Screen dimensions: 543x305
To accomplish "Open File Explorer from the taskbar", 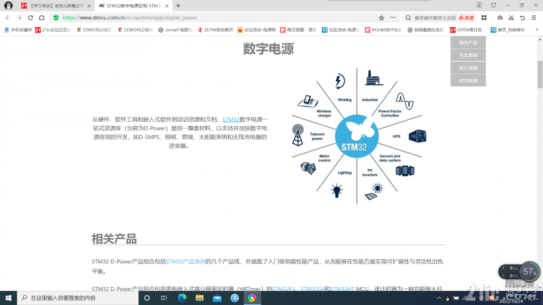I will 200,298.
